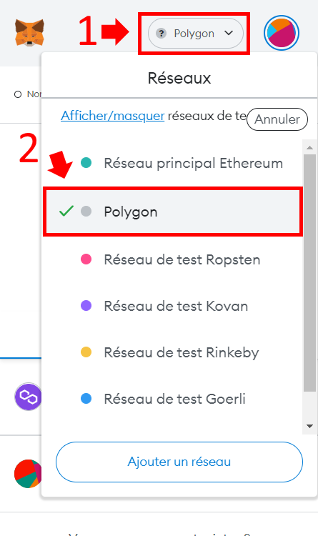This screenshot has width=318, height=536.
Task: Click the question mark network icon
Action: click(x=161, y=34)
